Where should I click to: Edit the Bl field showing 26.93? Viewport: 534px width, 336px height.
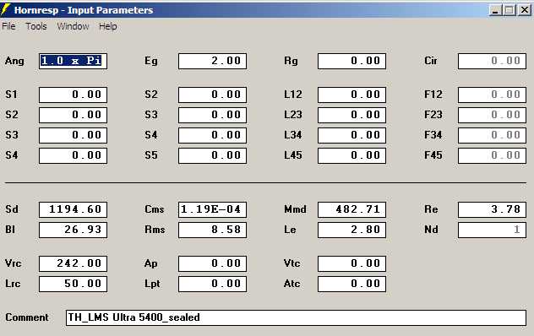tap(73, 230)
